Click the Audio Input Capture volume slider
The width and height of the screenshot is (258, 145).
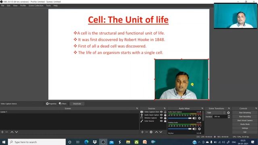pos(180,118)
